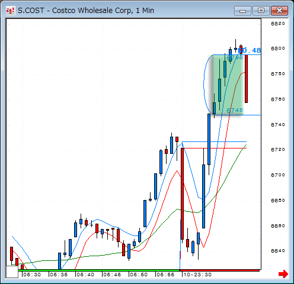Click the 6748 lower range label
The height and width of the screenshot is (284, 294).
[235, 110]
